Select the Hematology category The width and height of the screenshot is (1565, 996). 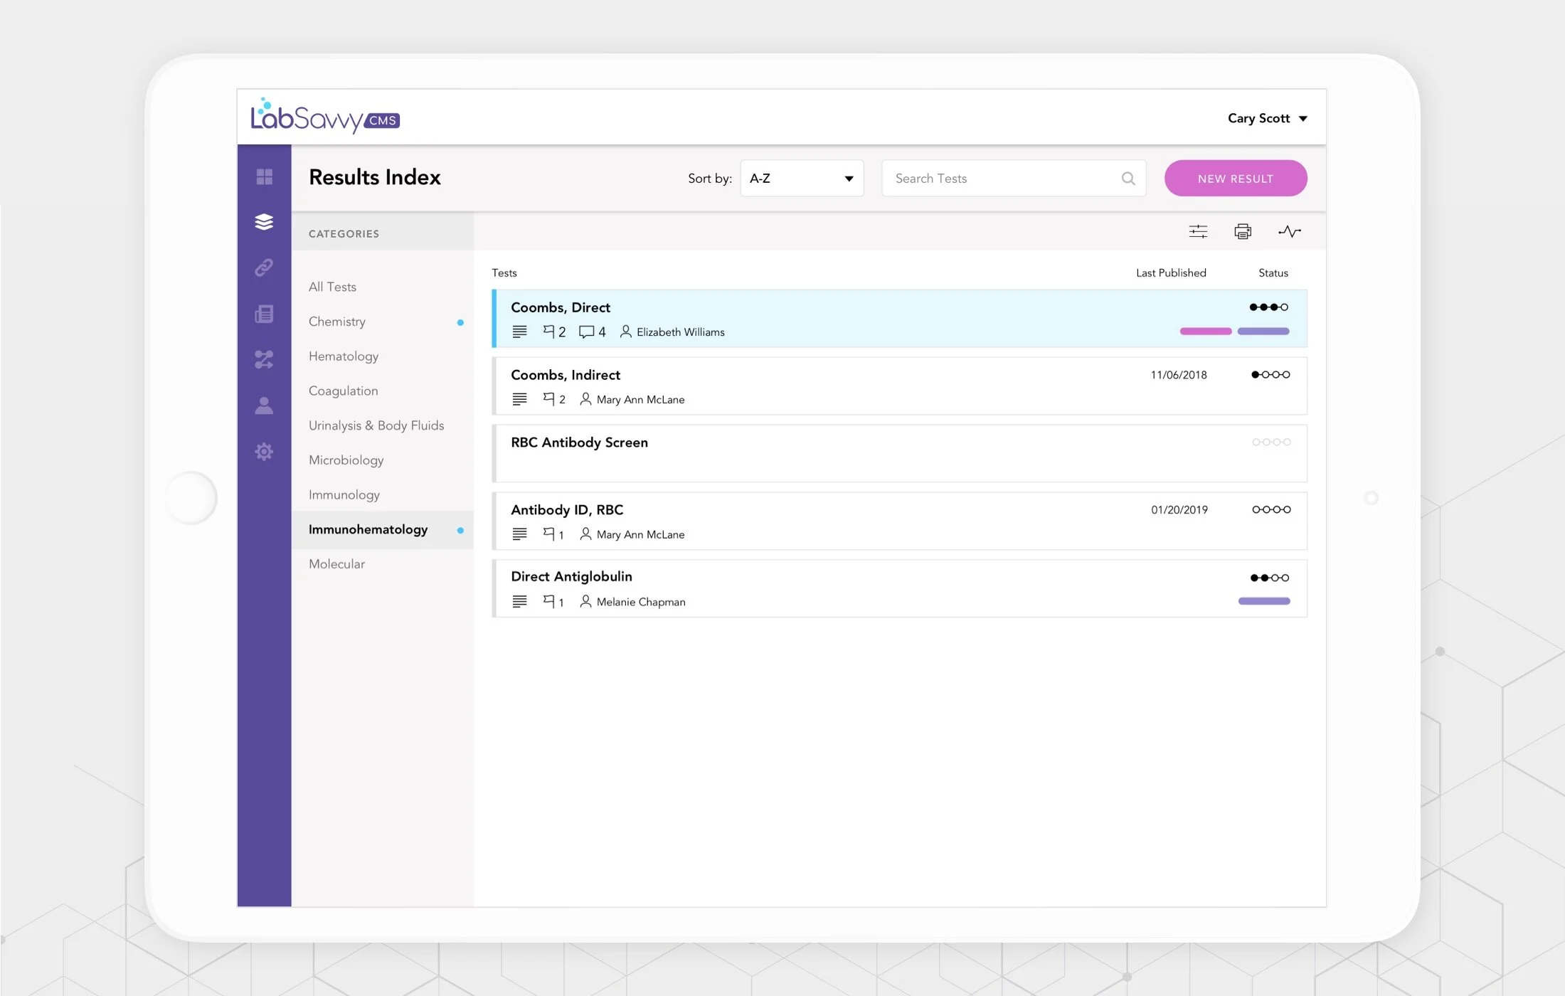point(344,356)
